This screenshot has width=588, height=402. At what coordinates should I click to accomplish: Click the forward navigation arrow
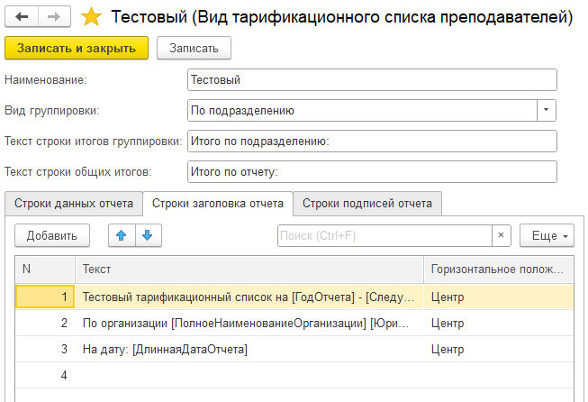(x=53, y=16)
